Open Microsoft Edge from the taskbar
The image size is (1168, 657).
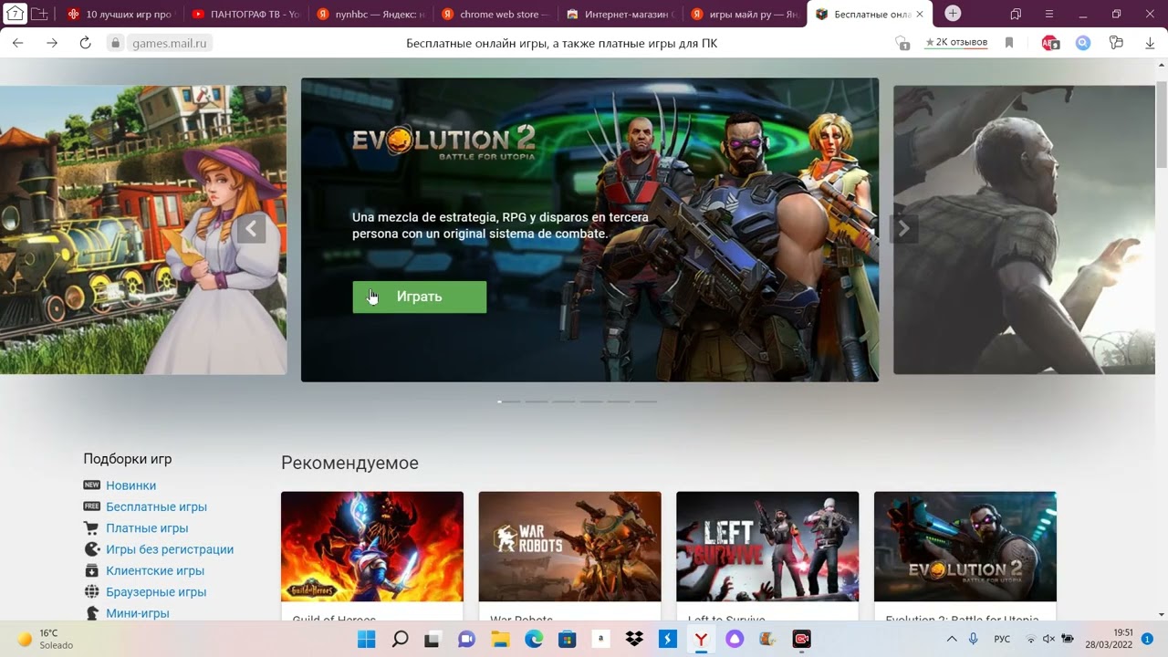click(534, 639)
